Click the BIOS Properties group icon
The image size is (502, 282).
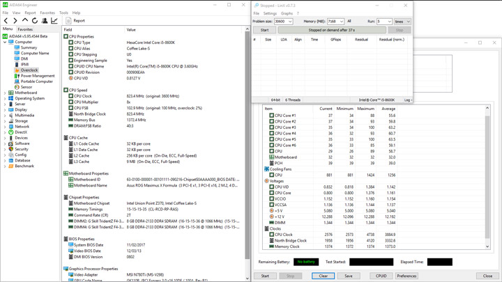[x=66, y=239]
